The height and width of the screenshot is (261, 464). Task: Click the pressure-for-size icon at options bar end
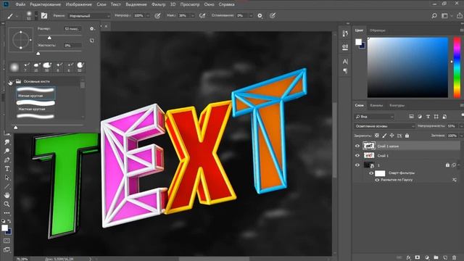pos(273,16)
